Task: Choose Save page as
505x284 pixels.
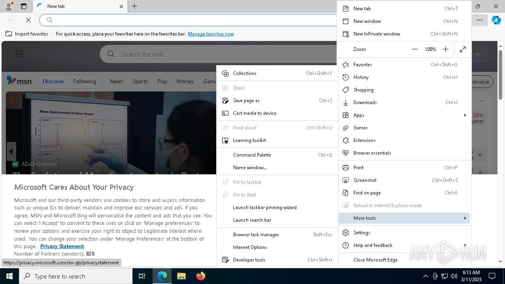Action: pyautogui.click(x=277, y=101)
